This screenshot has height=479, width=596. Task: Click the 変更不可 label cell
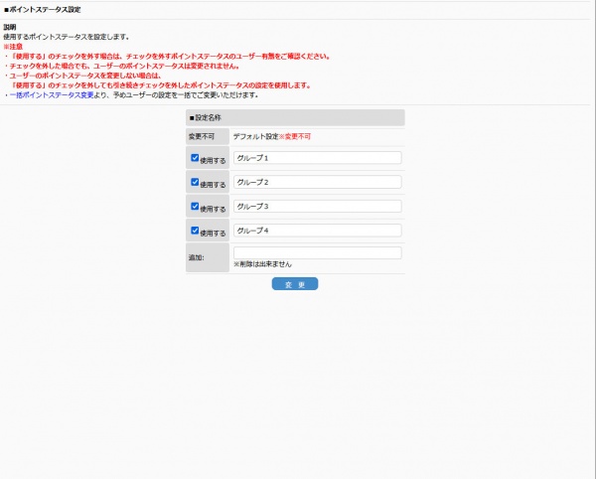202,134
